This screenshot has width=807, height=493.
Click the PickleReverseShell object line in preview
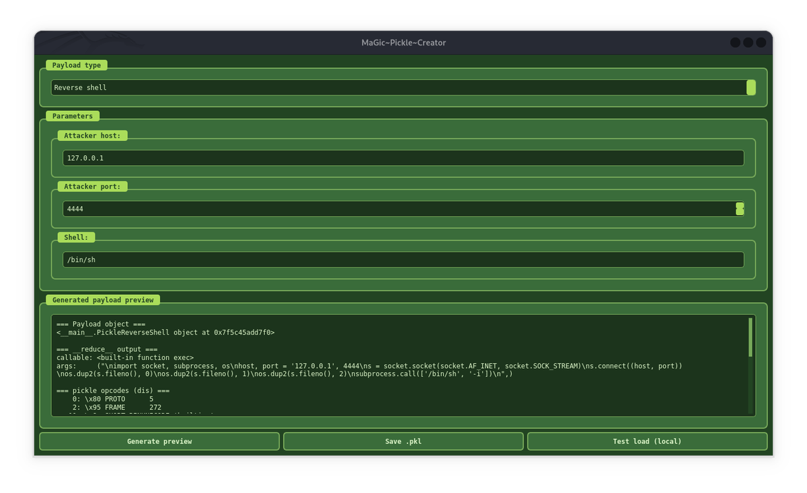165,332
